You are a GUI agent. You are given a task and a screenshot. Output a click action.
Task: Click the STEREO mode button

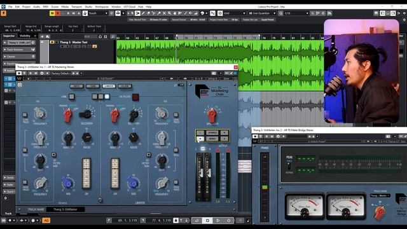coord(212,133)
